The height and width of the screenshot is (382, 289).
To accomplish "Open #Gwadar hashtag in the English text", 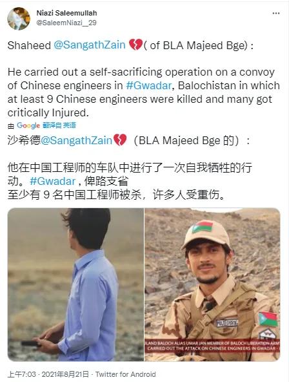I will pos(149,85).
